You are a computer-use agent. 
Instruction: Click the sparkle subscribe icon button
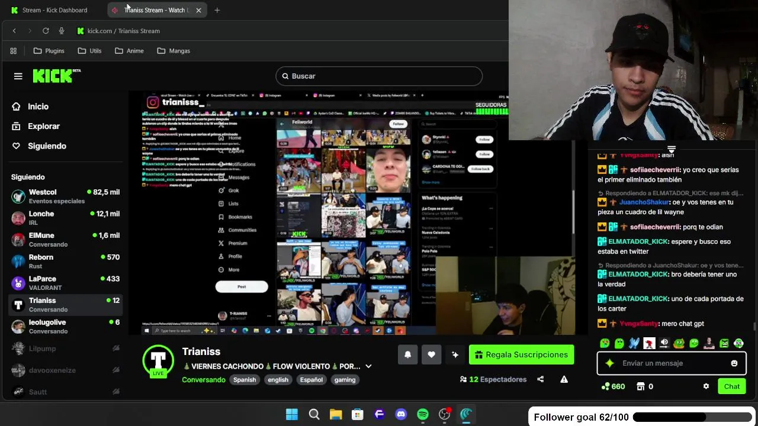tap(455, 354)
